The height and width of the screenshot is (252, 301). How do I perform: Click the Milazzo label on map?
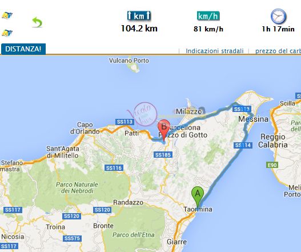point(188,111)
